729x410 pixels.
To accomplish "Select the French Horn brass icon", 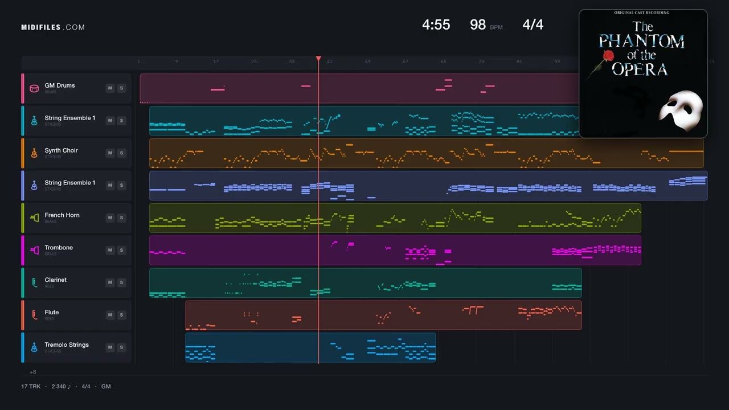I will [34, 218].
